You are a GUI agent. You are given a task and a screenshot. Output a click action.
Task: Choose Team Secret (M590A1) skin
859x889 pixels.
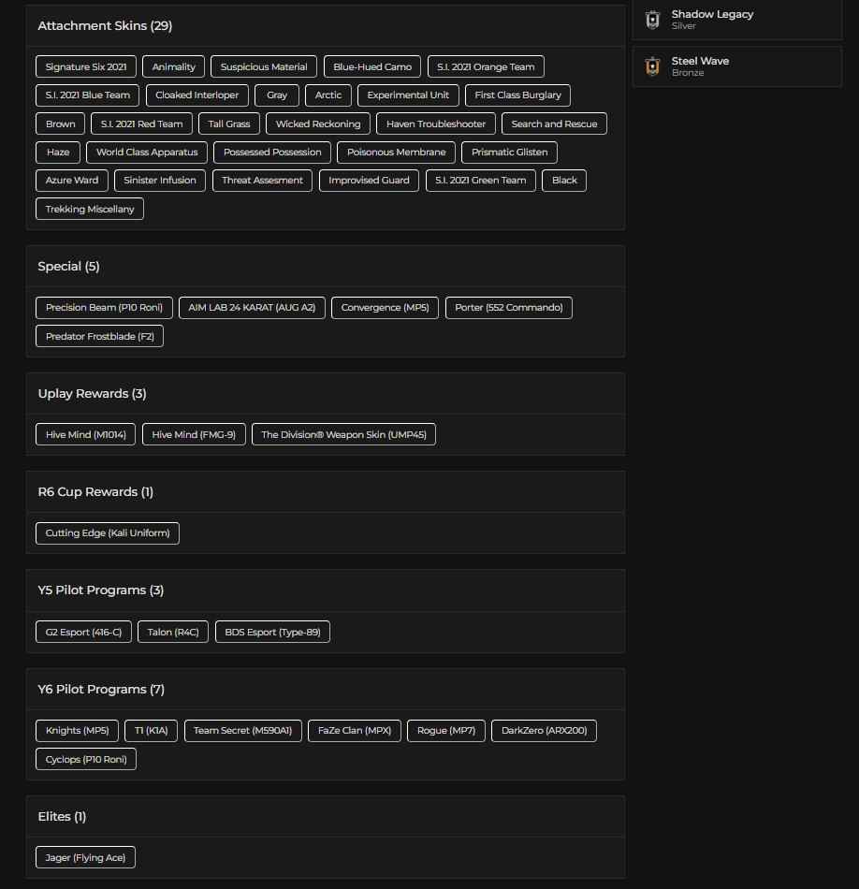tap(243, 731)
